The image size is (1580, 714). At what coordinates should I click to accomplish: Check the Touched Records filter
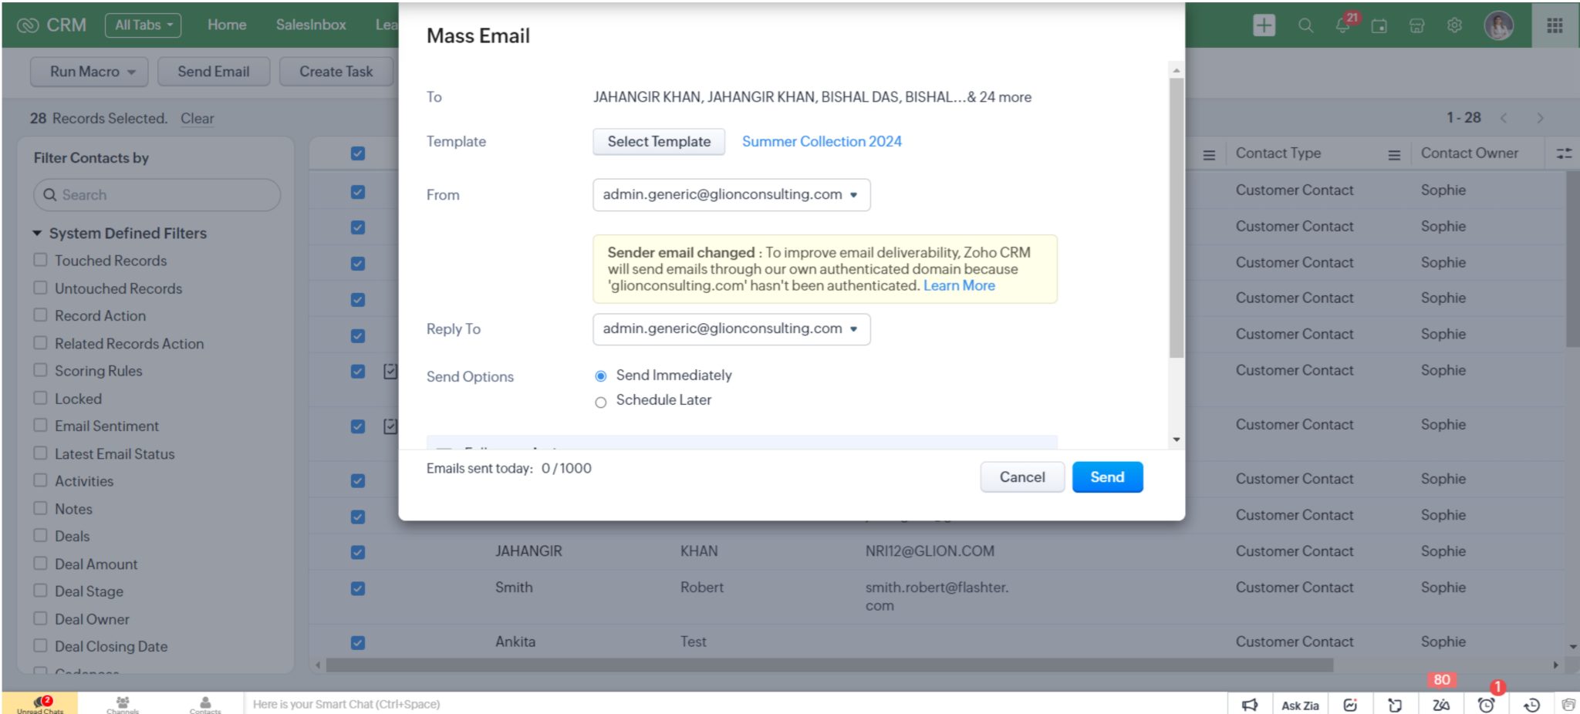pyautogui.click(x=40, y=260)
